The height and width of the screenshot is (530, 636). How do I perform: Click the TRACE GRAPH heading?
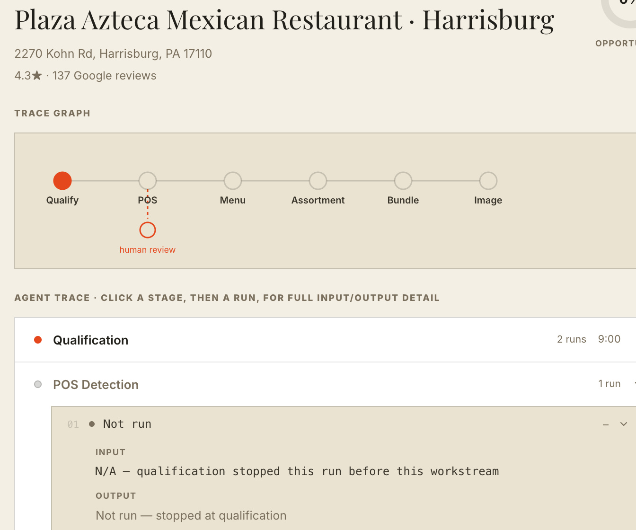53,113
